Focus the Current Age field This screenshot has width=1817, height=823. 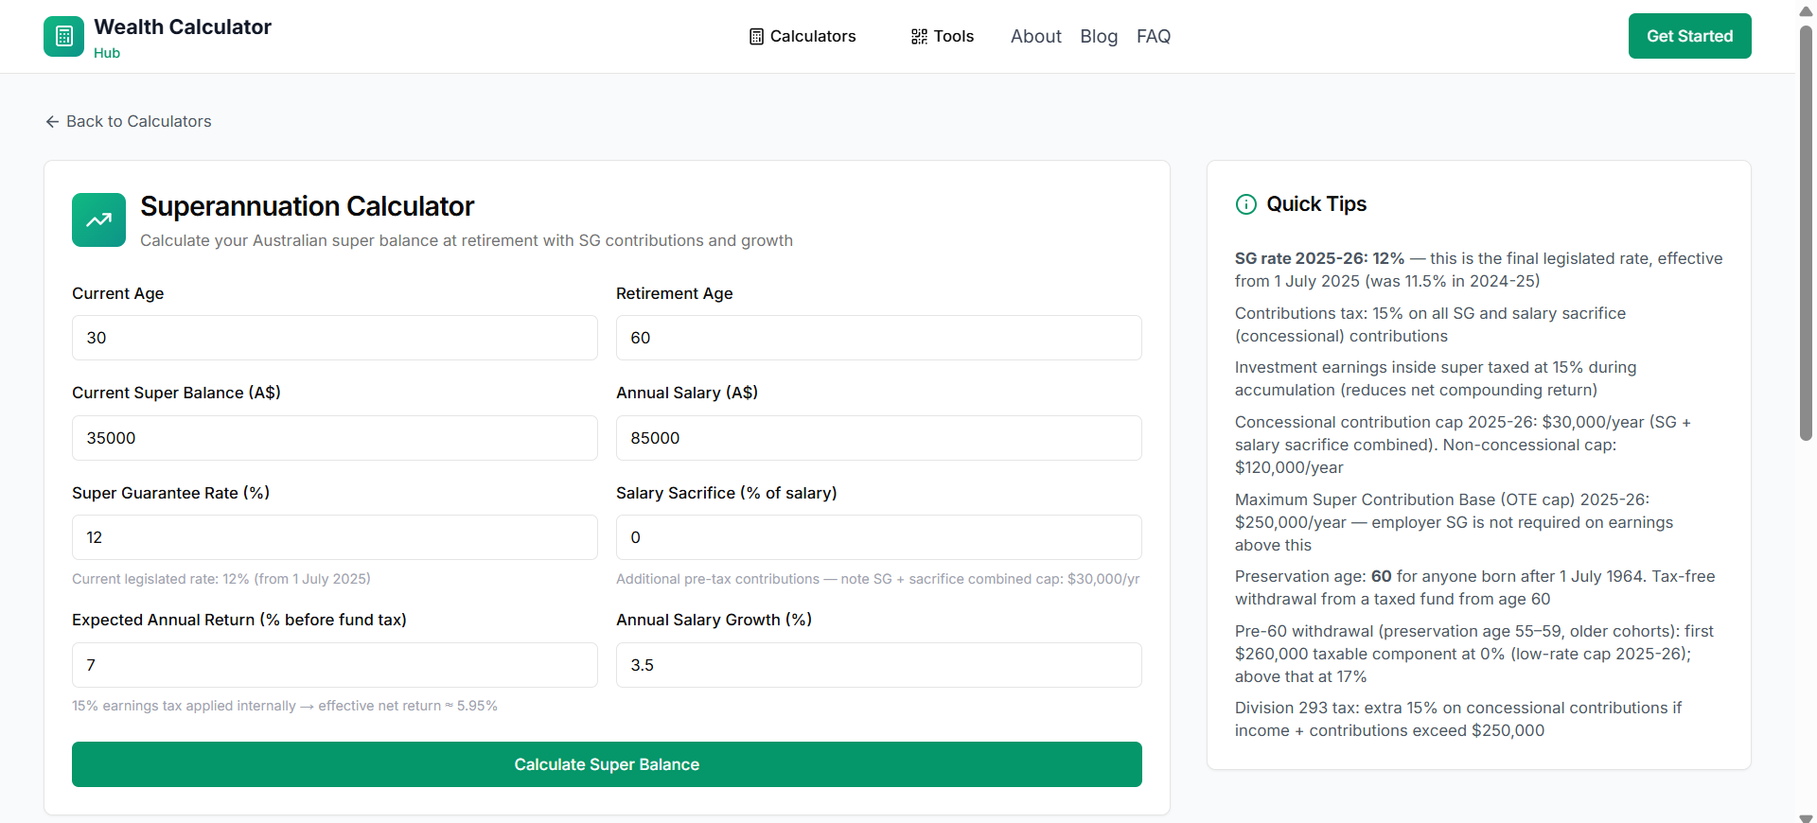tap(335, 338)
